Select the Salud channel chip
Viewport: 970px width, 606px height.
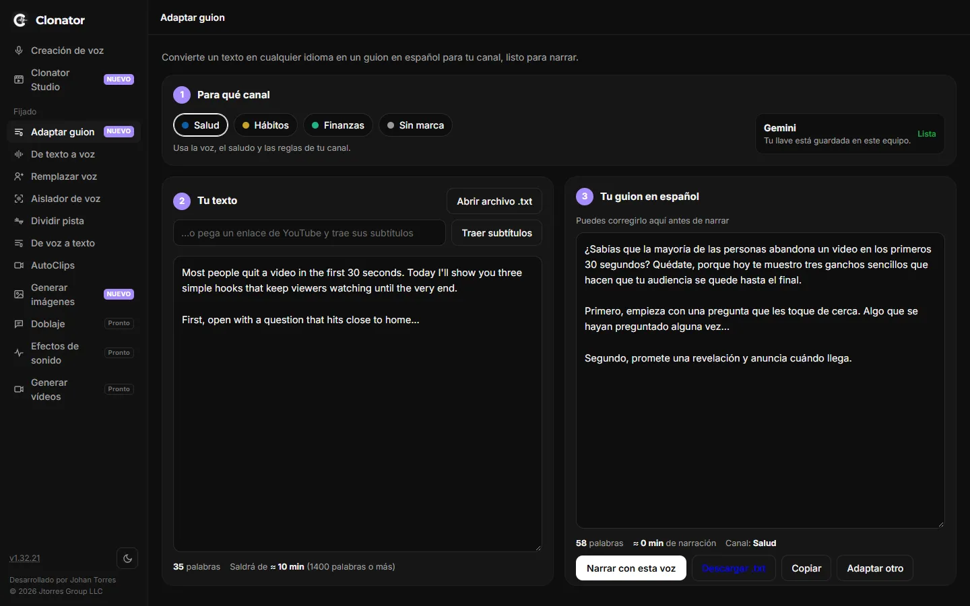click(201, 125)
